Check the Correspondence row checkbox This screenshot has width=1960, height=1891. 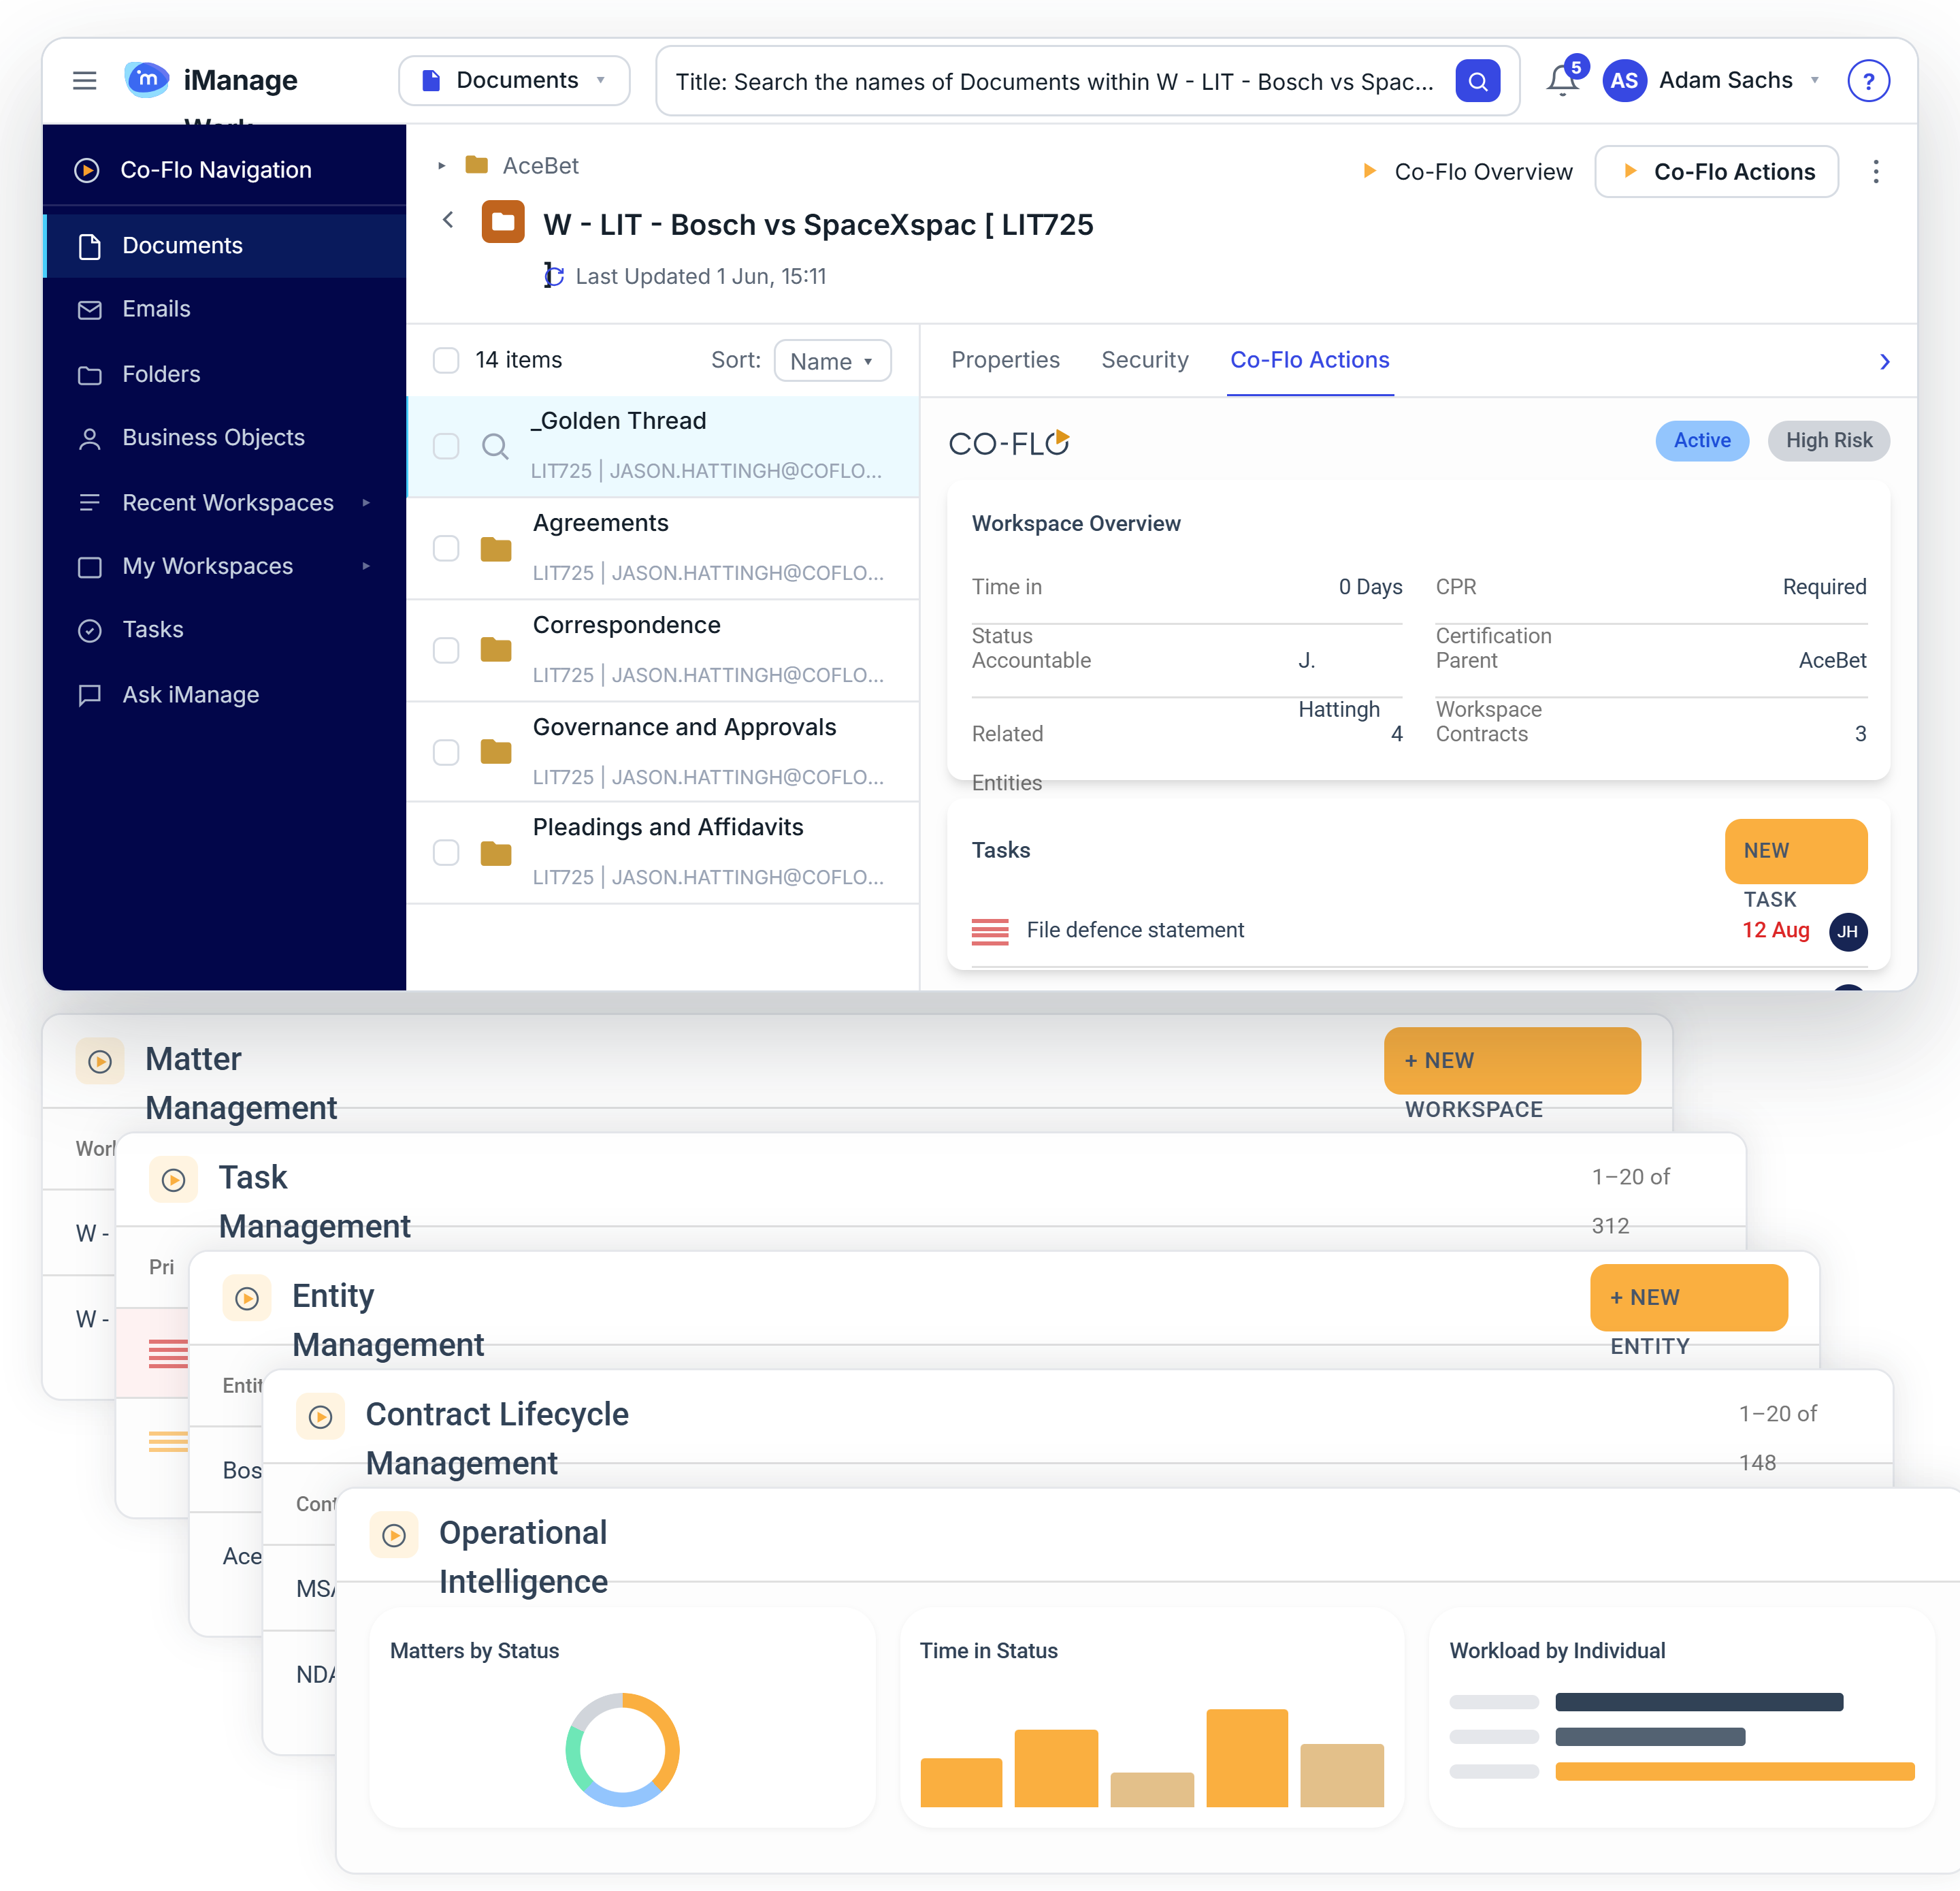click(x=446, y=650)
